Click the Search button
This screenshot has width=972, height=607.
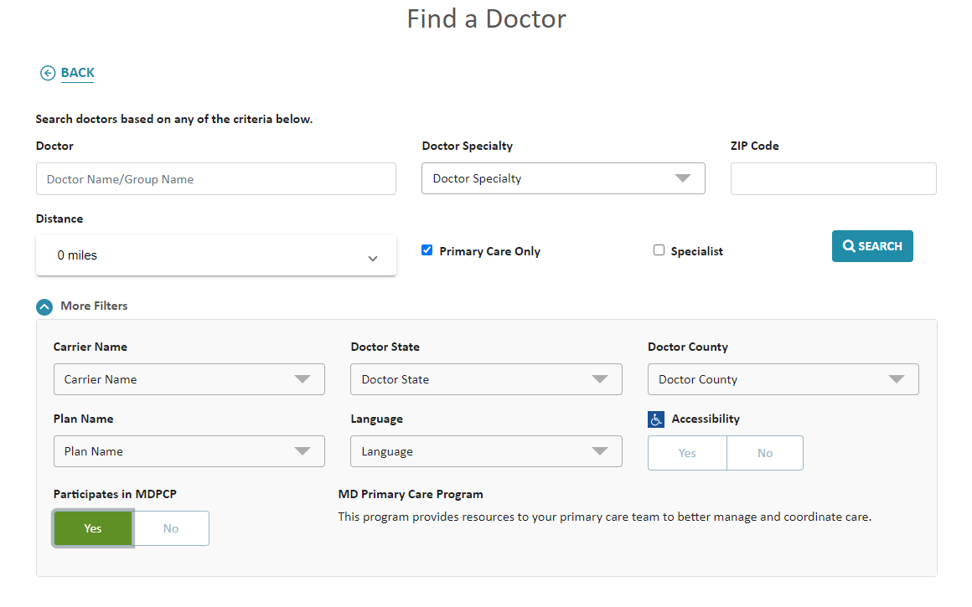[871, 246]
